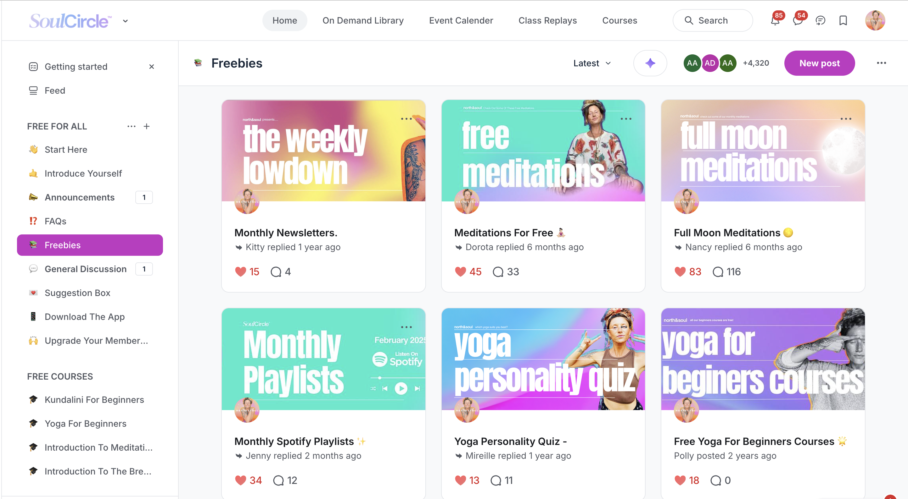Close the Getting started item
908x499 pixels.
pyautogui.click(x=151, y=67)
